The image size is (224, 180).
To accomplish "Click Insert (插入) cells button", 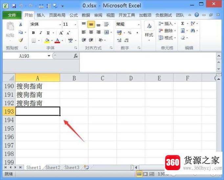I will point(167,23).
